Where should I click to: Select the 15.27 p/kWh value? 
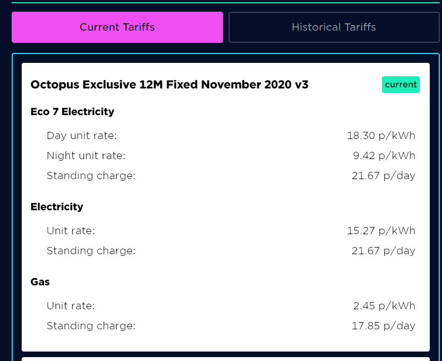[x=381, y=231]
